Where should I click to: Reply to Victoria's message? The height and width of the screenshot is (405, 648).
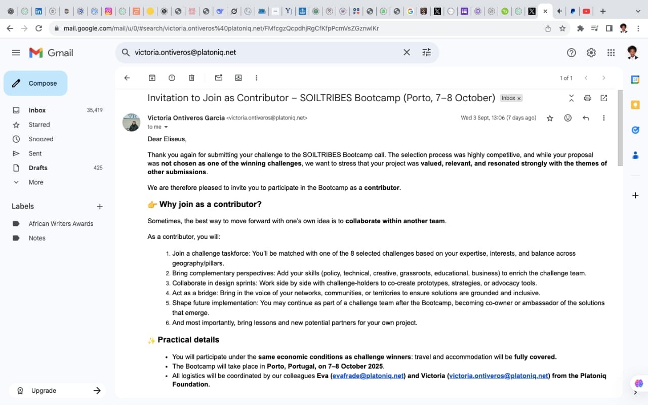[586, 118]
